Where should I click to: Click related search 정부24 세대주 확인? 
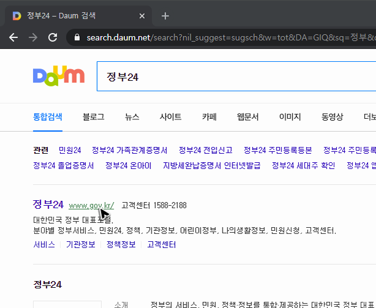coord(304,165)
